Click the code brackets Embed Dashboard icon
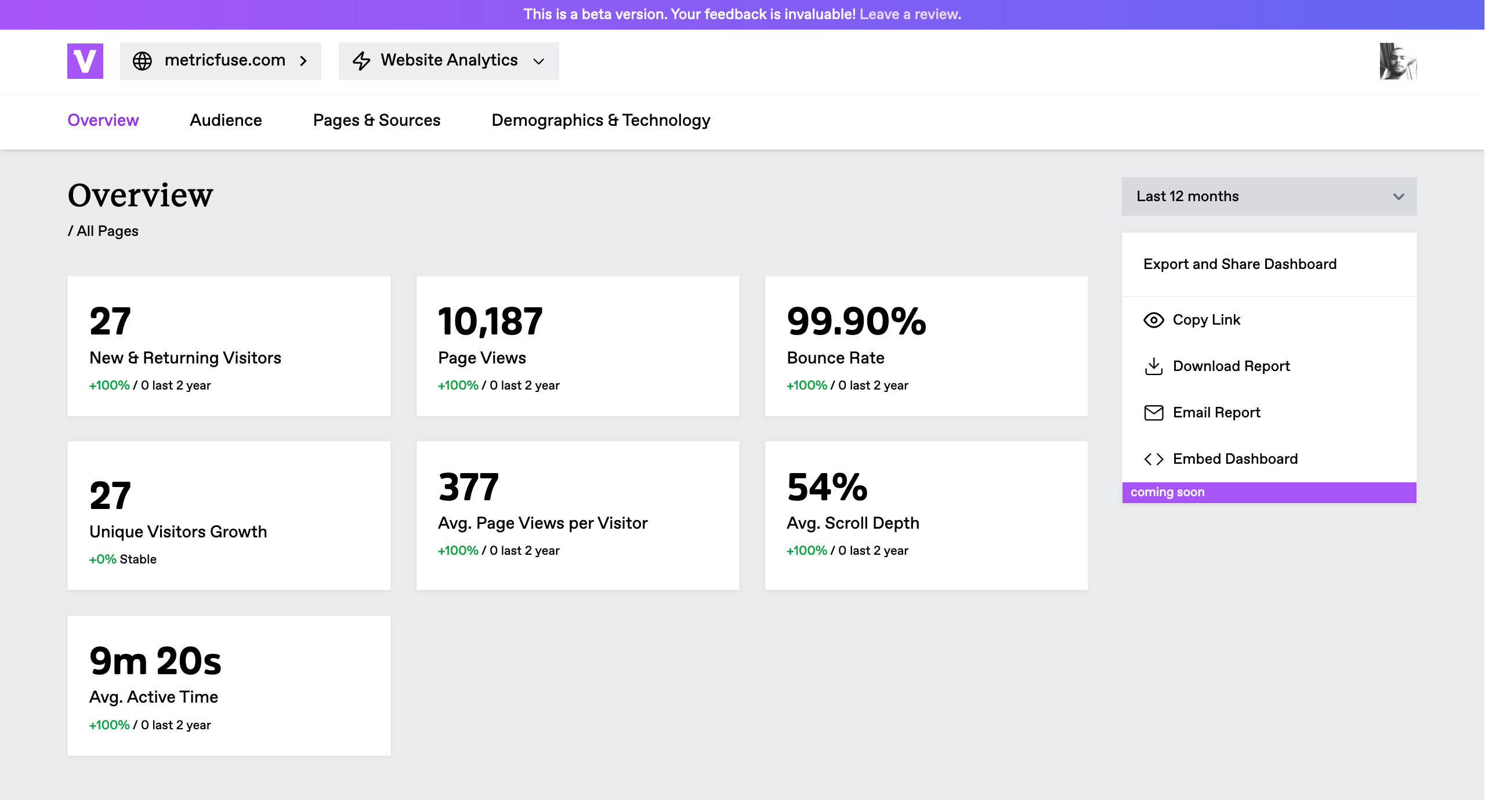 coord(1153,459)
